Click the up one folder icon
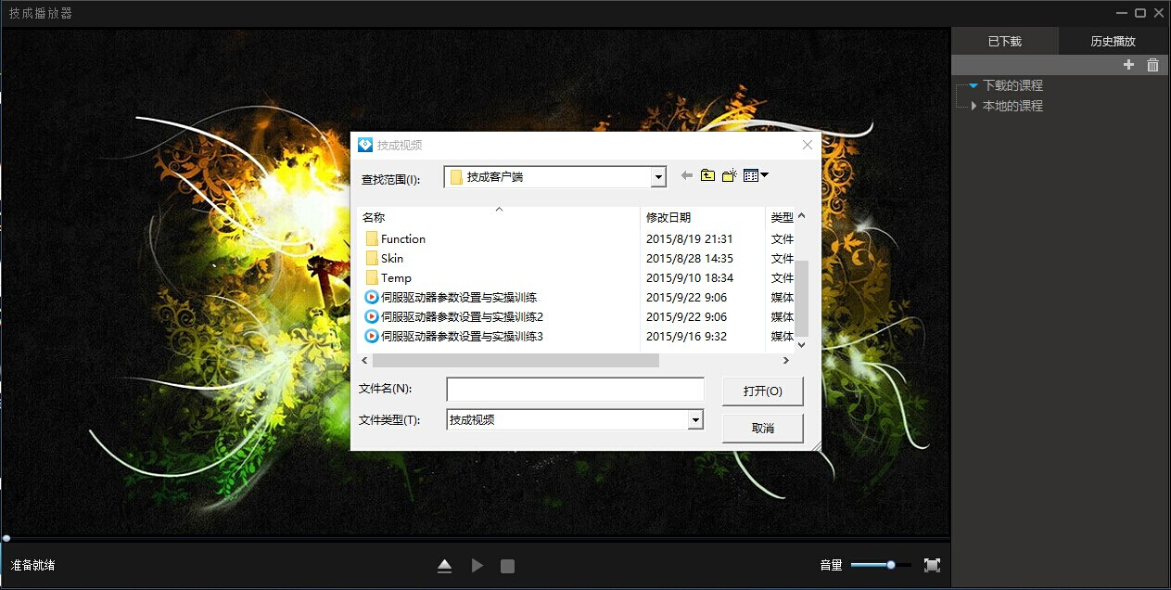1171x590 pixels. pos(707,176)
